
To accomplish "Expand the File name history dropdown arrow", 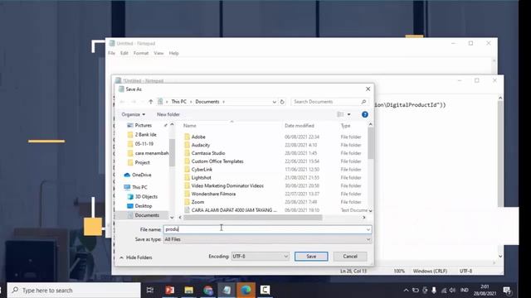I will coord(368,229).
